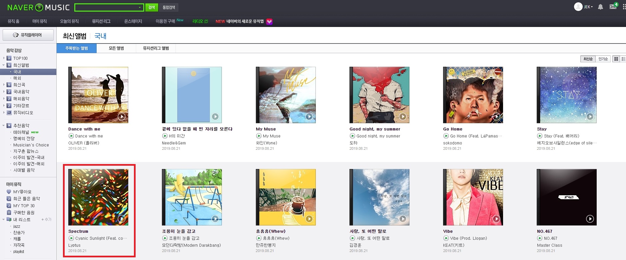The image size is (626, 260).
Task: Open artist link OLIVER (올리버)
Action: [x=84, y=143]
